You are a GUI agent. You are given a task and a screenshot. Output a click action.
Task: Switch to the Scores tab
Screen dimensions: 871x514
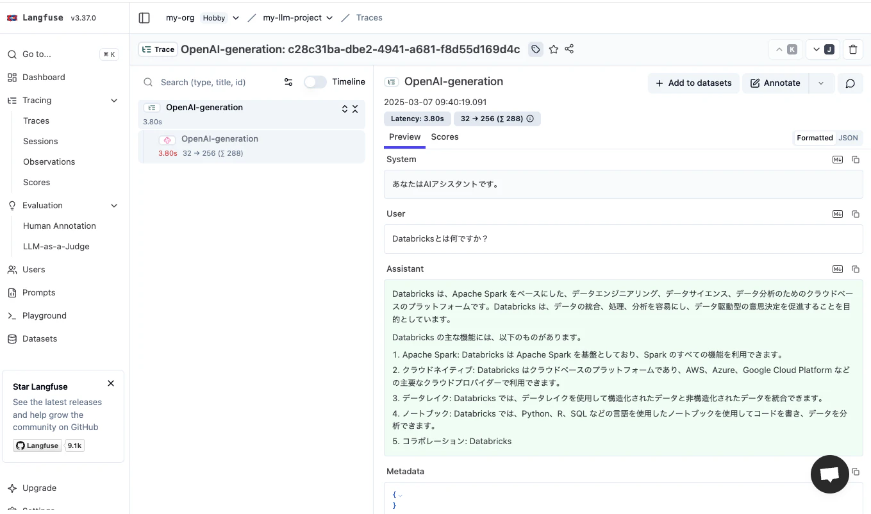tap(445, 137)
